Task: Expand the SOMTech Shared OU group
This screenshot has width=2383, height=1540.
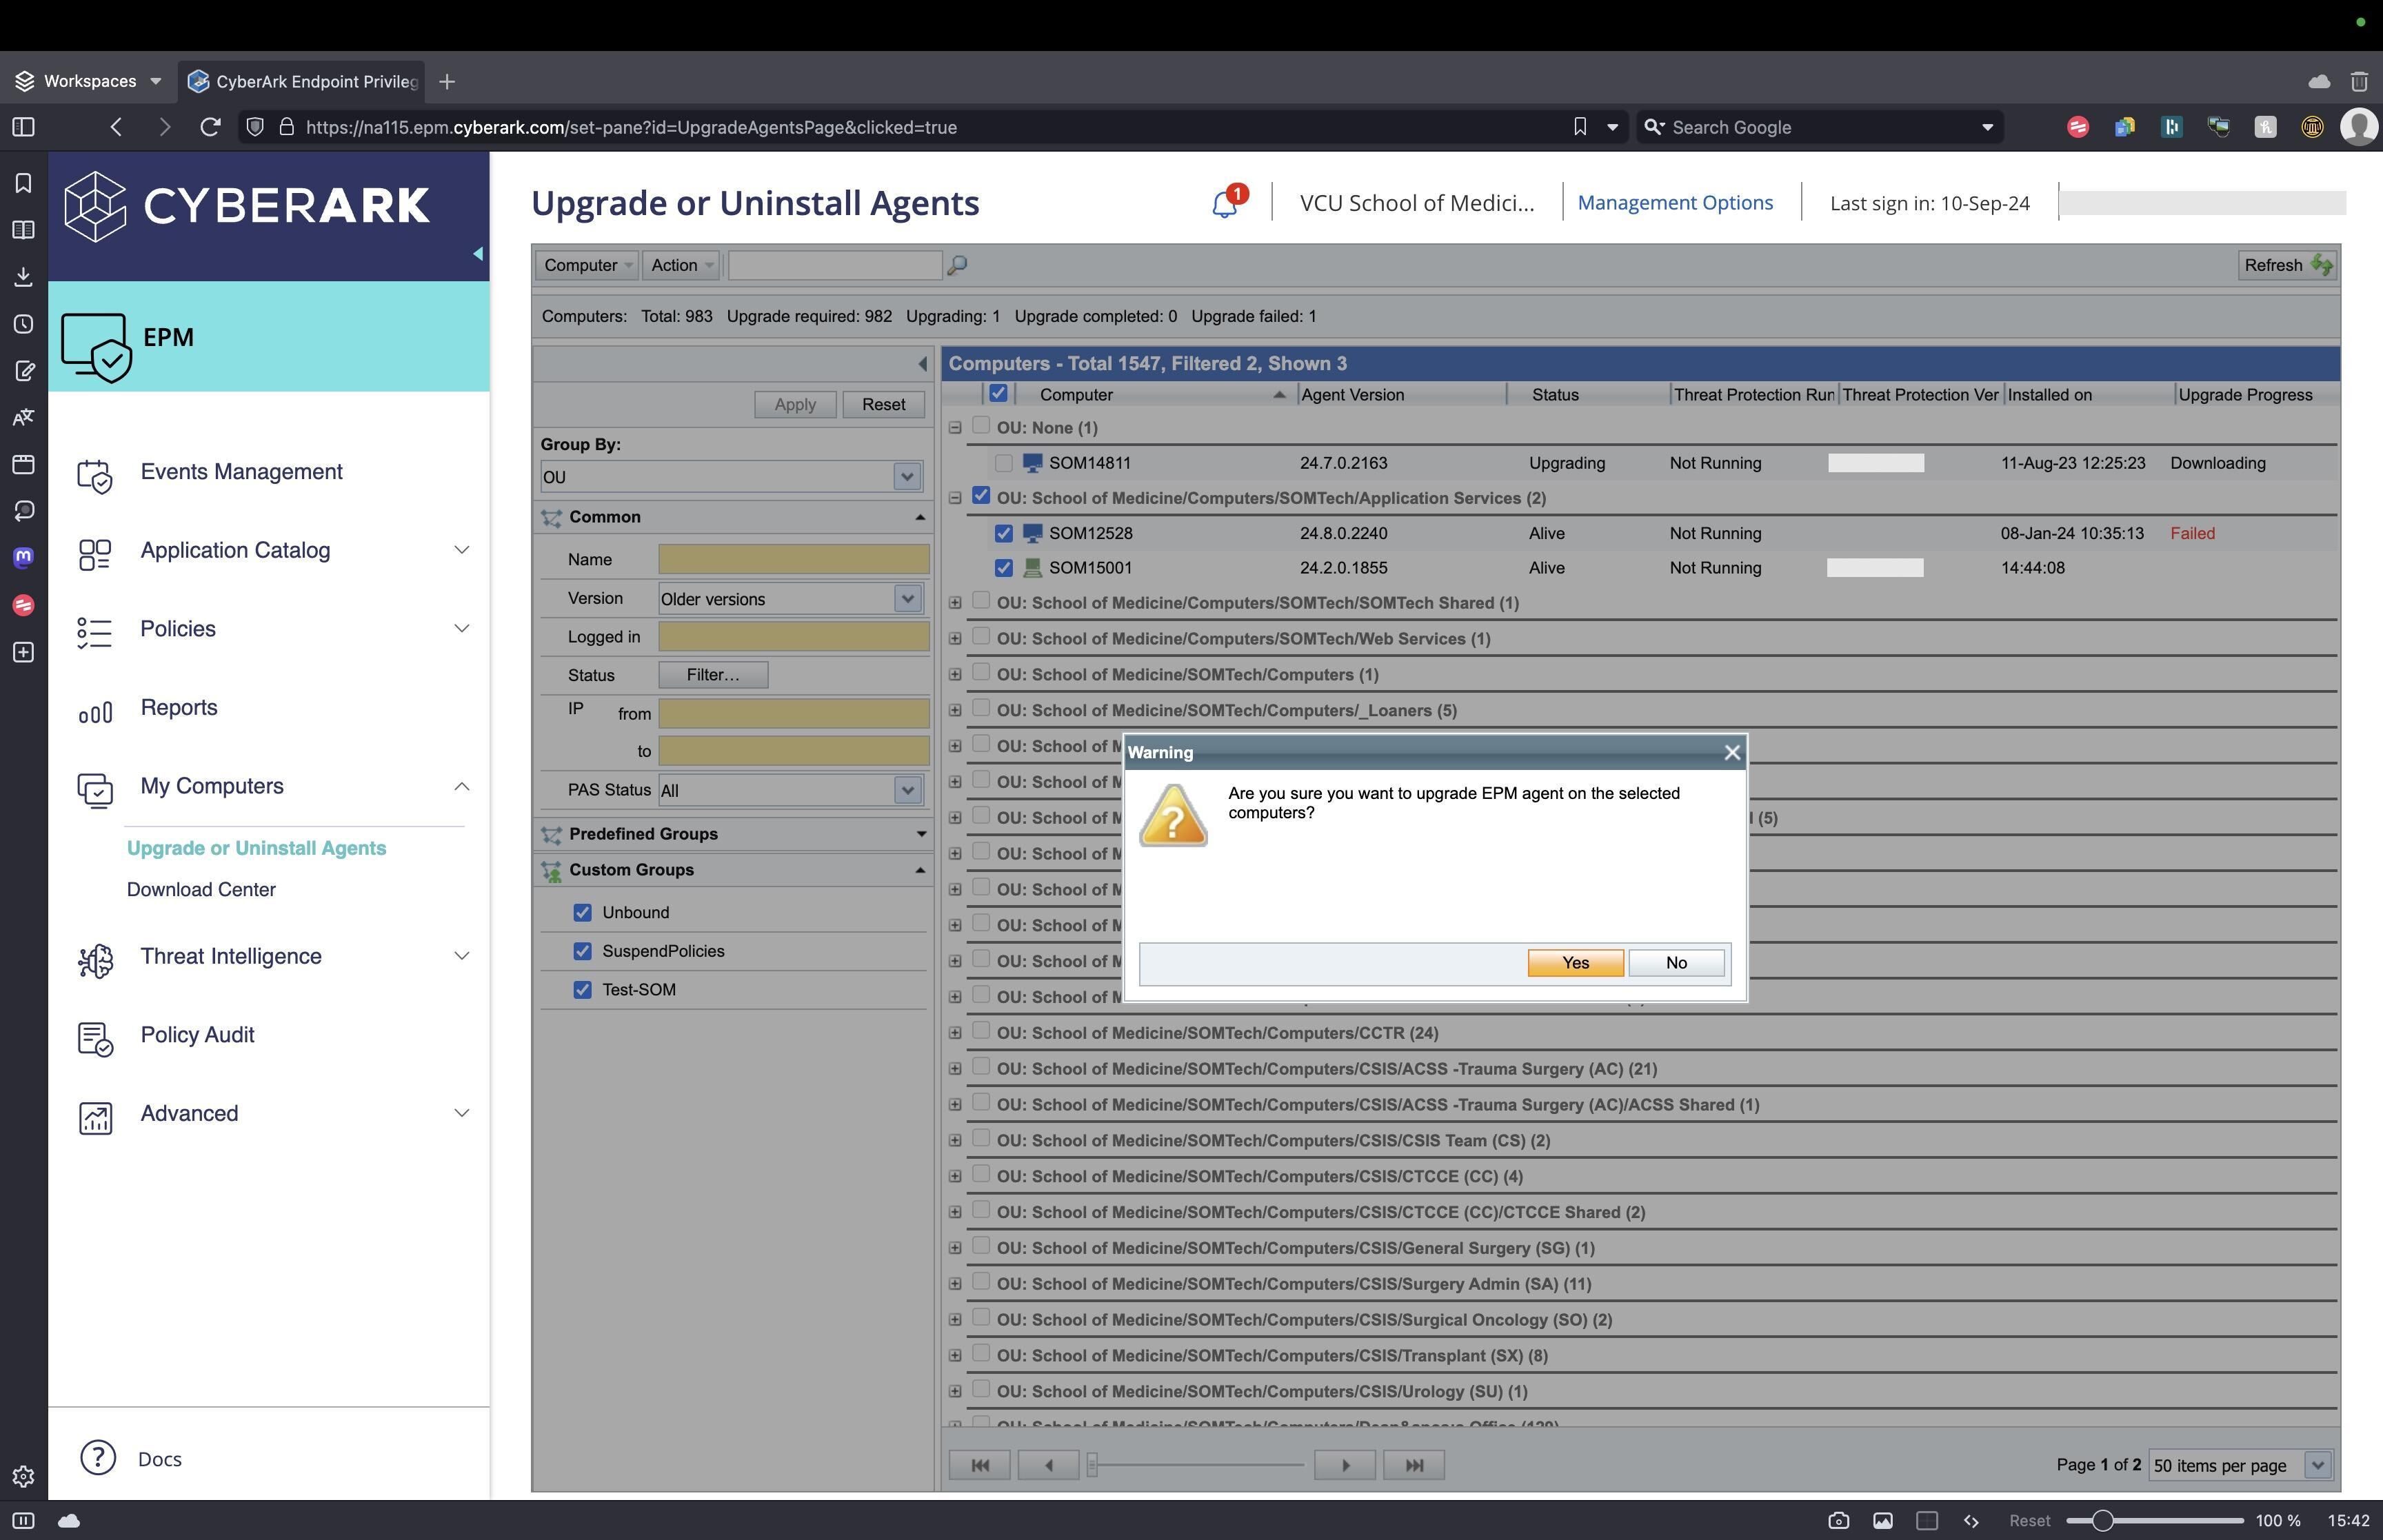Action: point(955,603)
